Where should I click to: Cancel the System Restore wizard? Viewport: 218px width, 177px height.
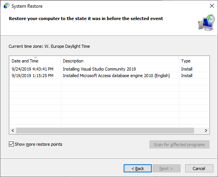[199, 169]
